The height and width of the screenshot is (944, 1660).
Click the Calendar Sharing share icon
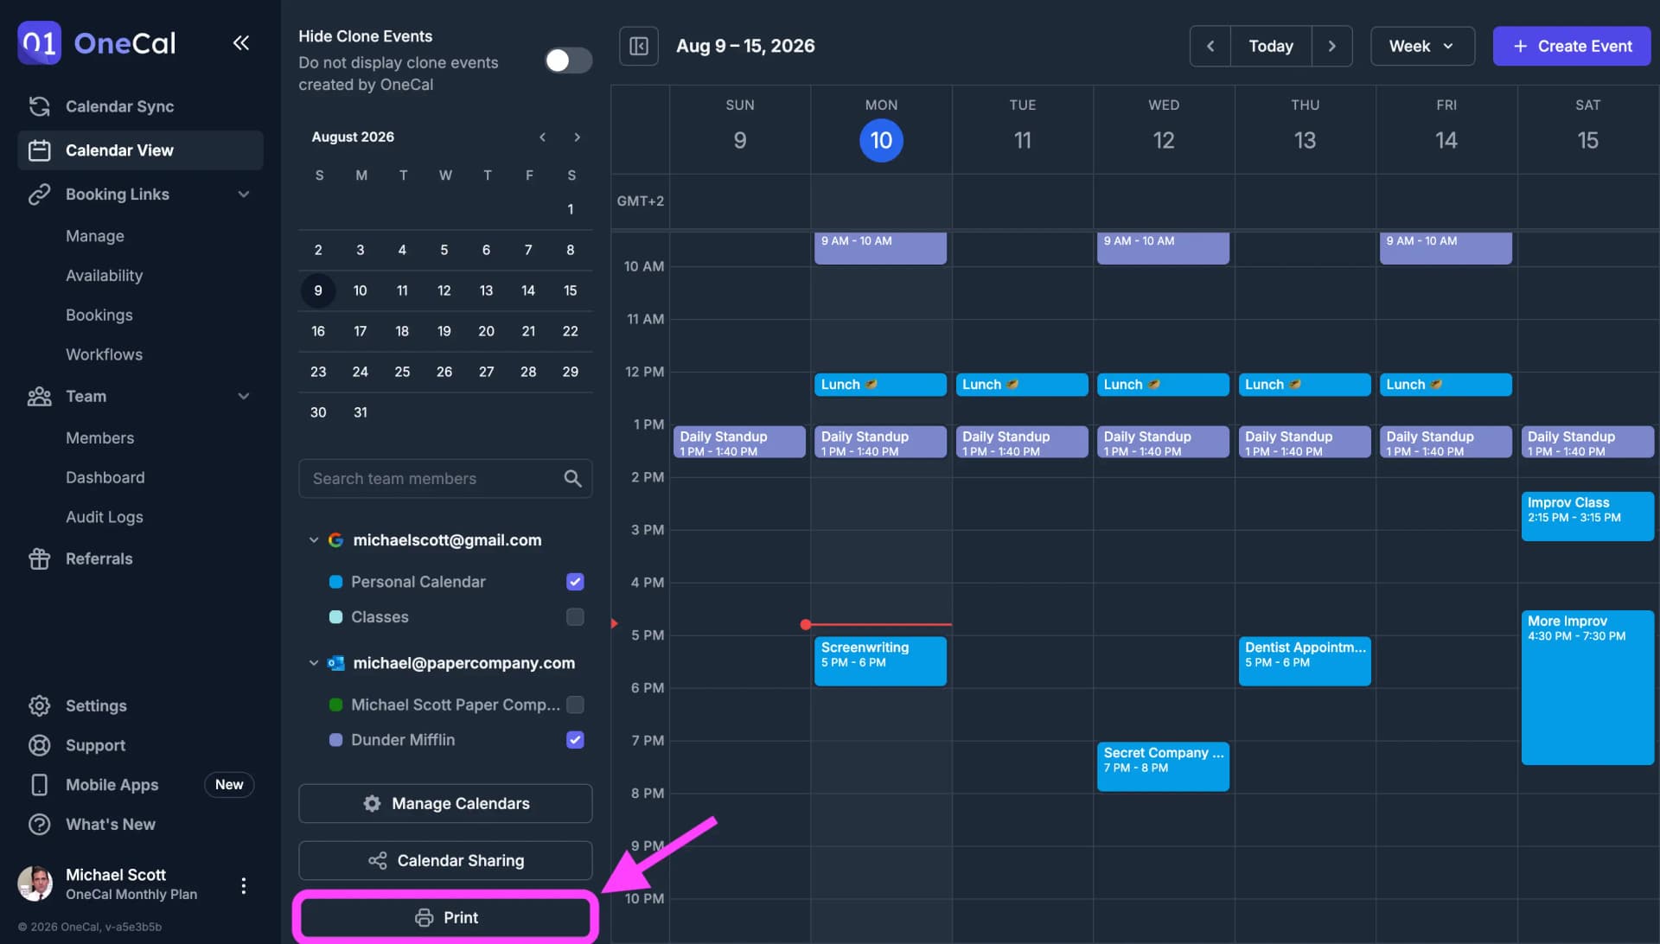[x=377, y=861]
